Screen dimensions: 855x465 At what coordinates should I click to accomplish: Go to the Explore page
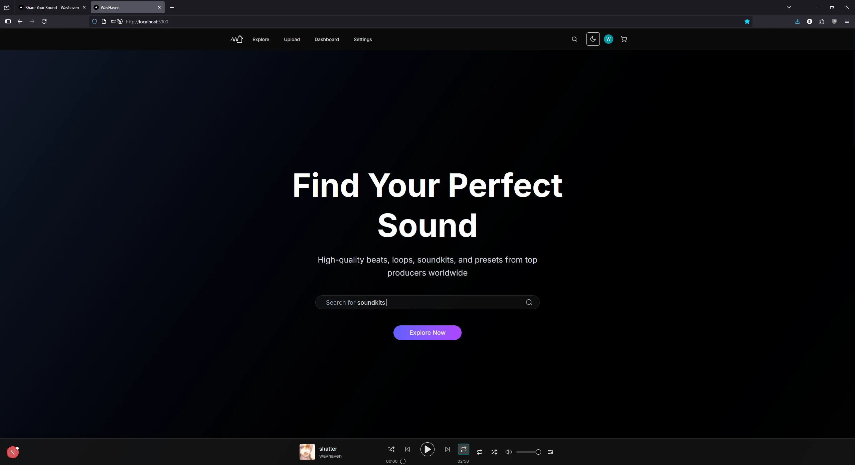(x=261, y=39)
